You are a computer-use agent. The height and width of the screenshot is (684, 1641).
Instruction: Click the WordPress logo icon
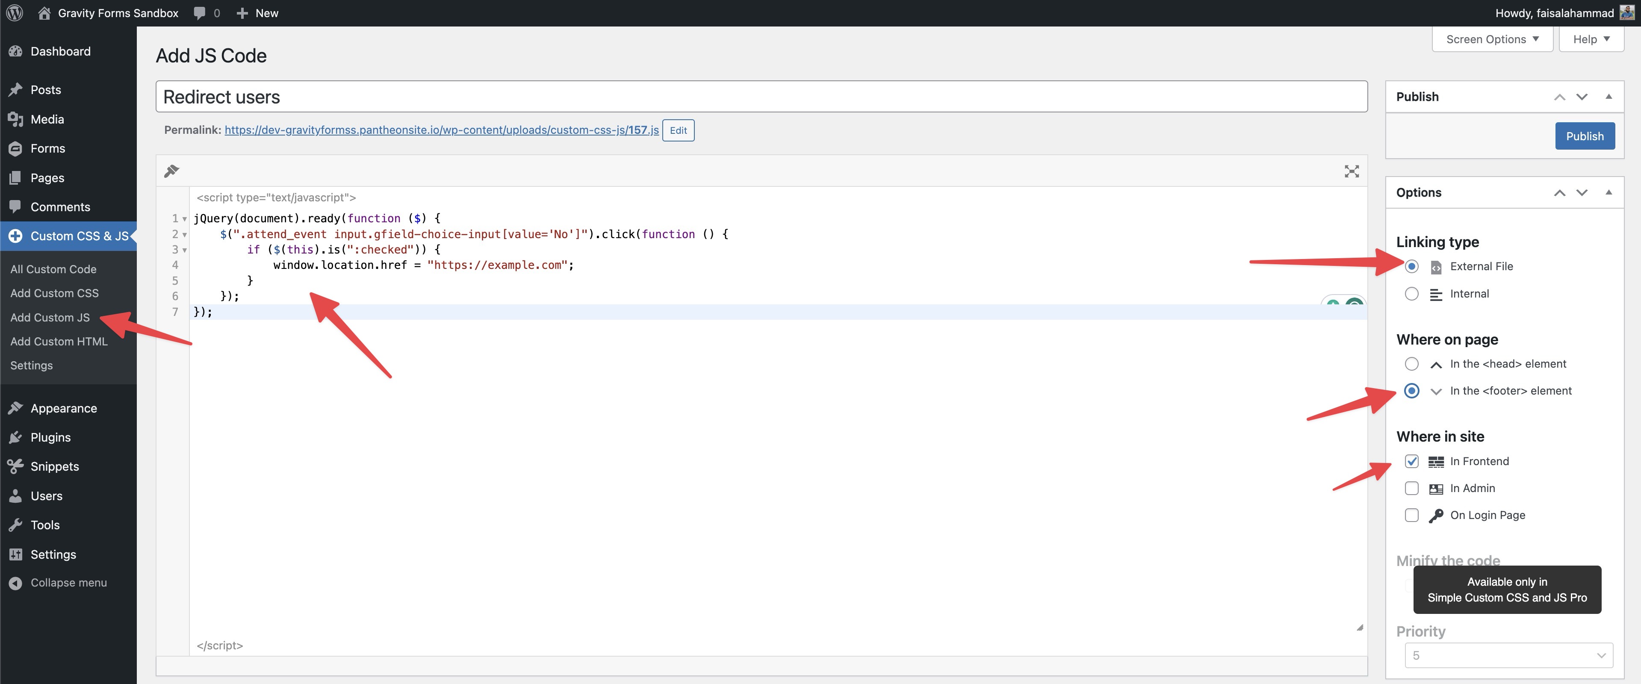click(15, 13)
